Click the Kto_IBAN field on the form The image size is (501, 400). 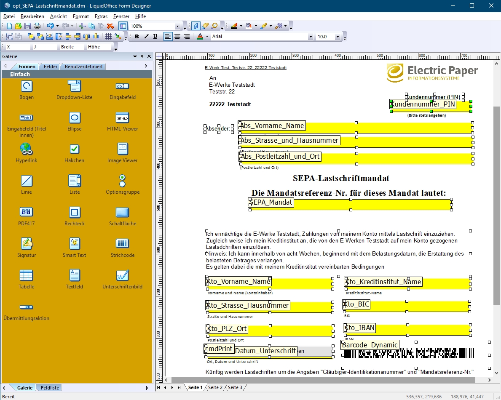click(x=407, y=330)
